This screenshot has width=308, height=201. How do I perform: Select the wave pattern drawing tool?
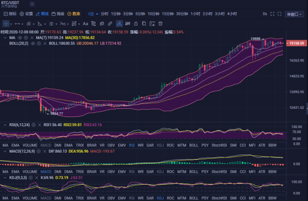pyautogui.click(x=62, y=24)
